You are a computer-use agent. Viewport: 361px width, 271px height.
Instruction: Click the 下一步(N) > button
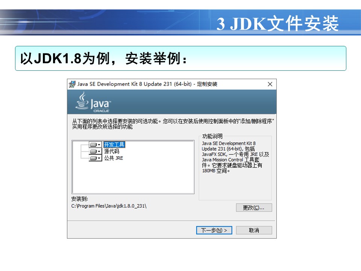214,230
